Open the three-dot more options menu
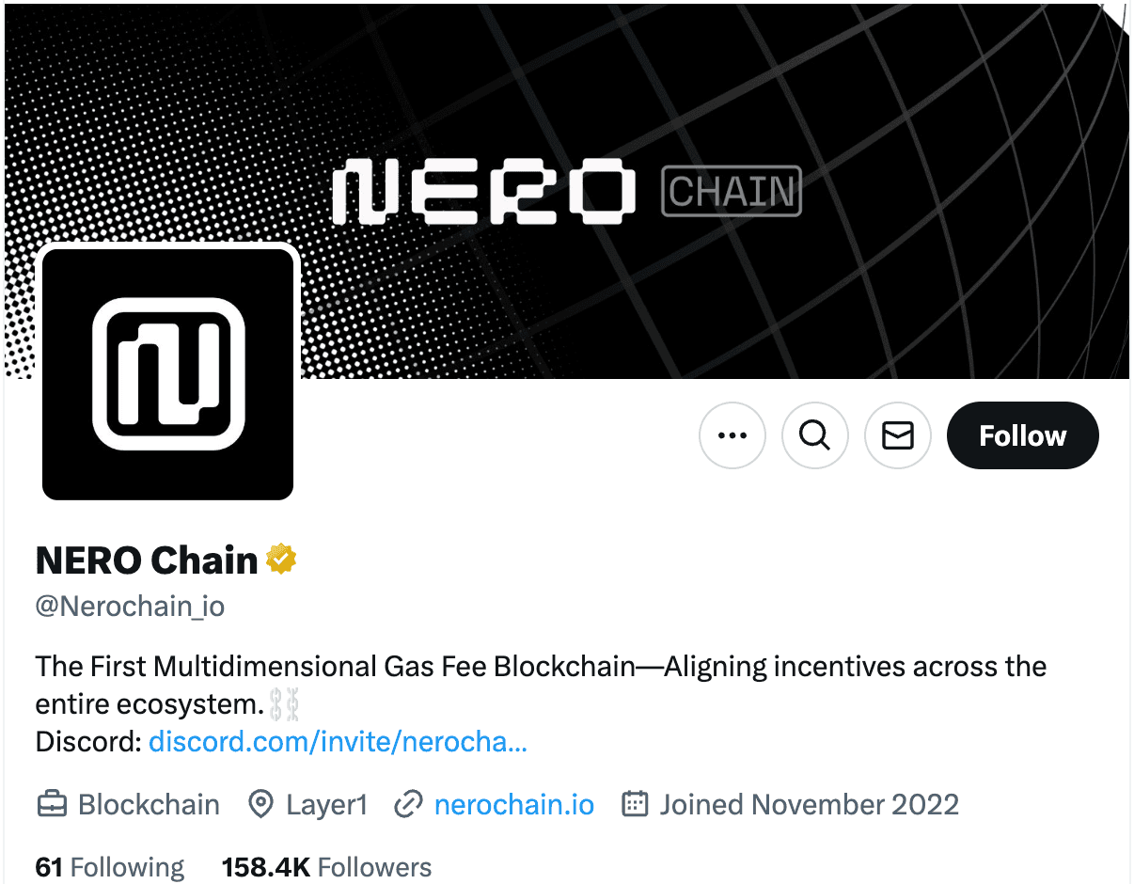Screen dimensions: 1134x884 point(732,435)
